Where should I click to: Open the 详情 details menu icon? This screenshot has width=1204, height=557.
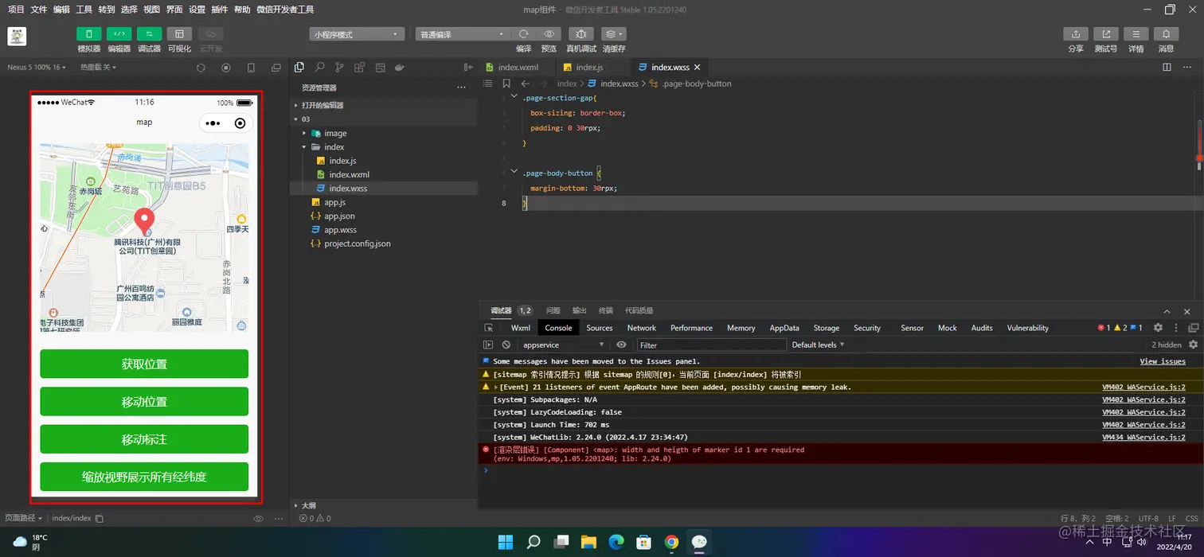click(1136, 34)
